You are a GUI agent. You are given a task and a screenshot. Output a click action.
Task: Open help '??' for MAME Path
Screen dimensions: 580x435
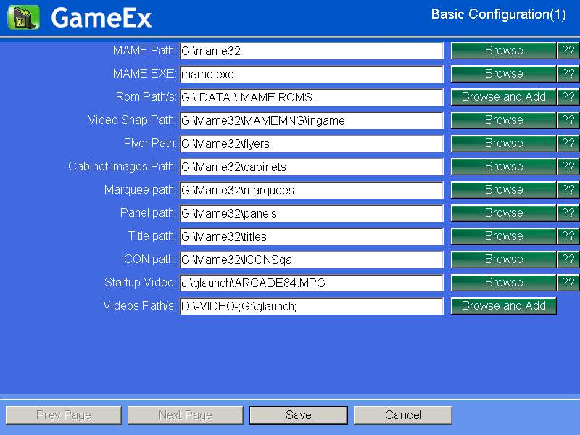(x=568, y=51)
